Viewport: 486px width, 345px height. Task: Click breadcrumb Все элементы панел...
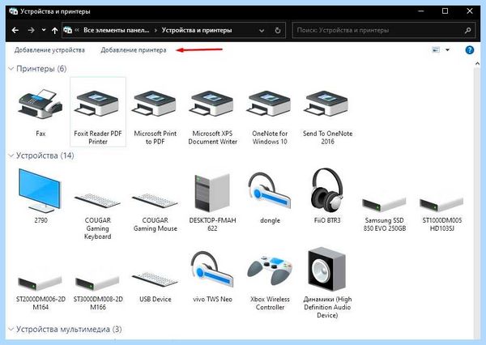[x=116, y=31]
